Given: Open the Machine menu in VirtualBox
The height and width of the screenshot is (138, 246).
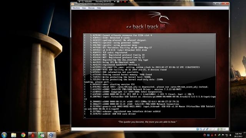Looking at the screenshot, I should [76, 8].
